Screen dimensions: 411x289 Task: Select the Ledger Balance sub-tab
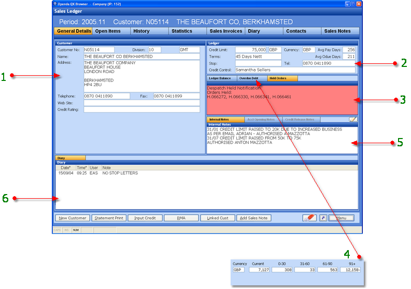pyautogui.click(x=222, y=78)
